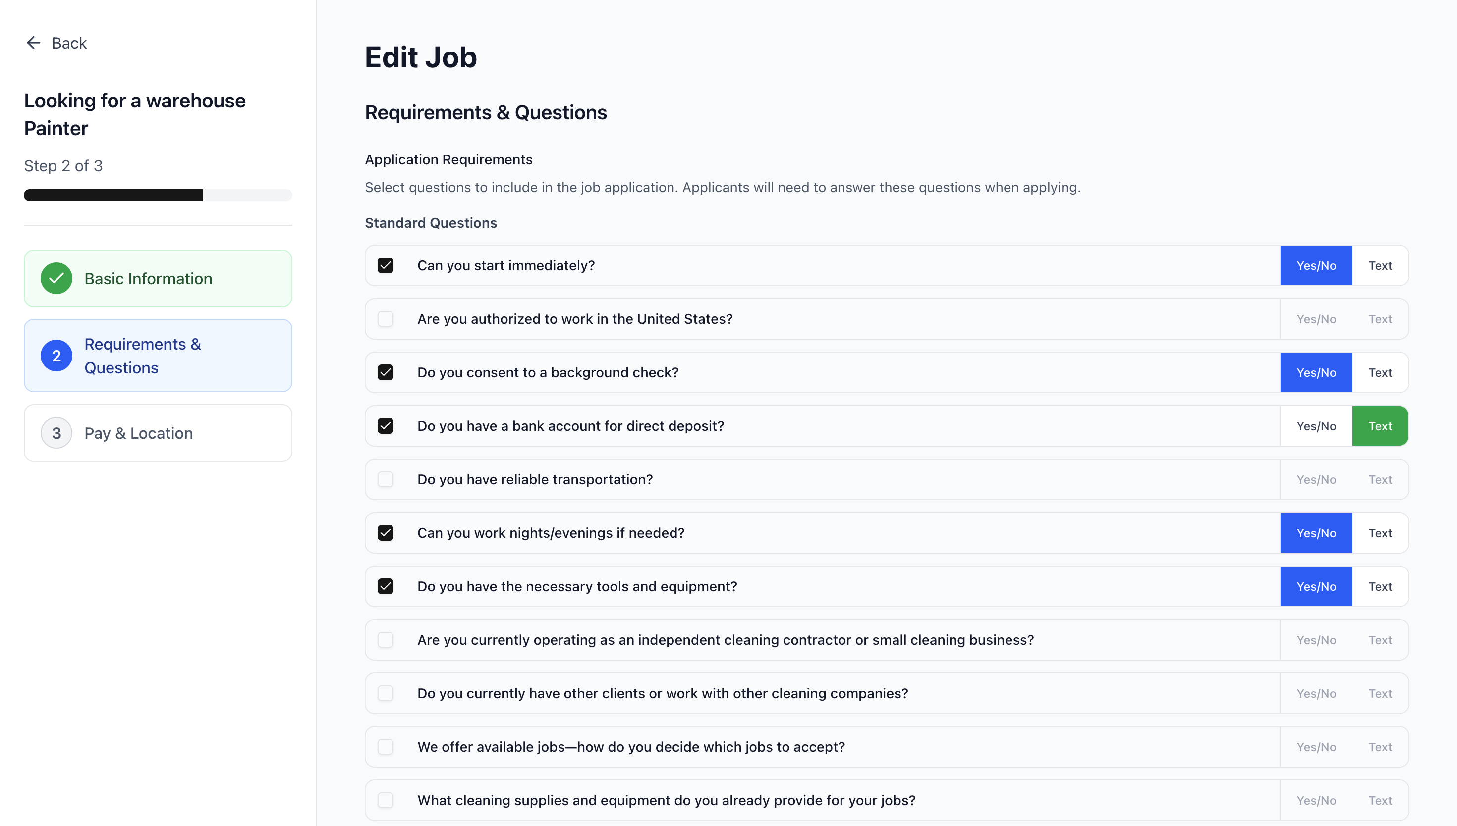Click the back arrow icon

pyautogui.click(x=33, y=43)
